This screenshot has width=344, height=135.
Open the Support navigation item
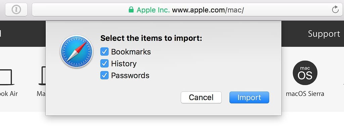coord(324,34)
